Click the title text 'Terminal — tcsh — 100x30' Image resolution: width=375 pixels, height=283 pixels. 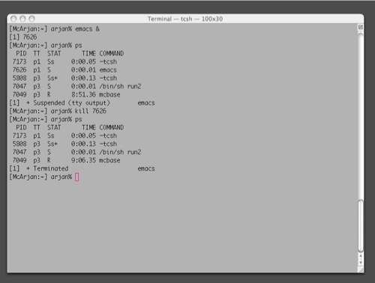(x=185, y=19)
